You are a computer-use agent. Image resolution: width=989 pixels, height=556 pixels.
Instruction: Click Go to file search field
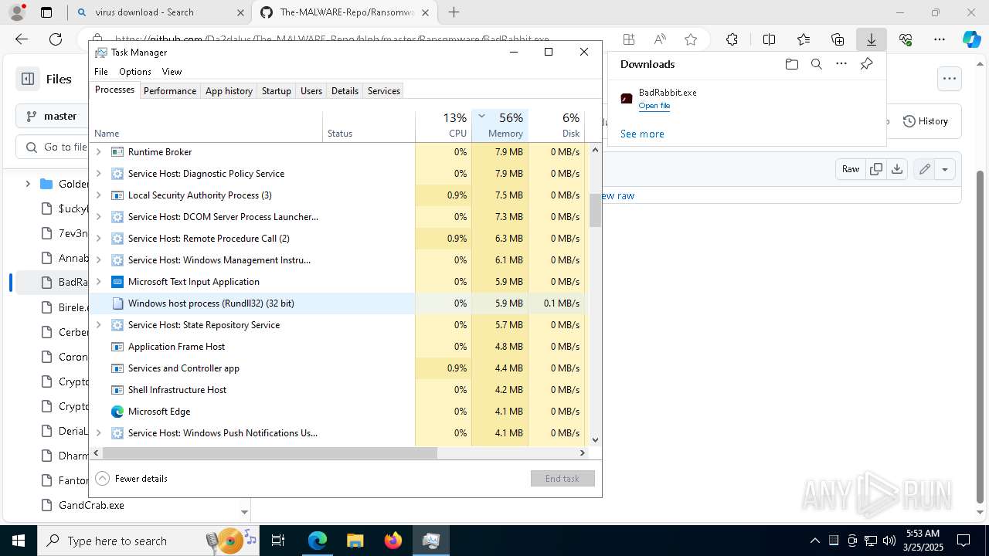pos(54,147)
